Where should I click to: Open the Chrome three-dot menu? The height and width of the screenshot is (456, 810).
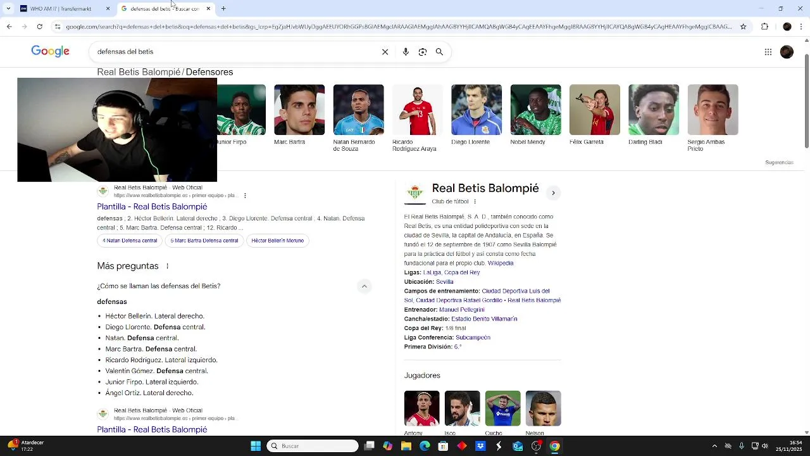pyautogui.click(x=802, y=27)
